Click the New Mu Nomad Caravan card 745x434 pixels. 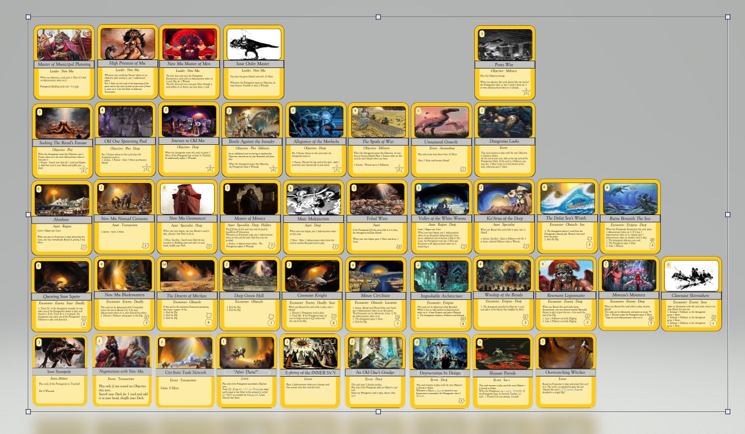(x=125, y=218)
